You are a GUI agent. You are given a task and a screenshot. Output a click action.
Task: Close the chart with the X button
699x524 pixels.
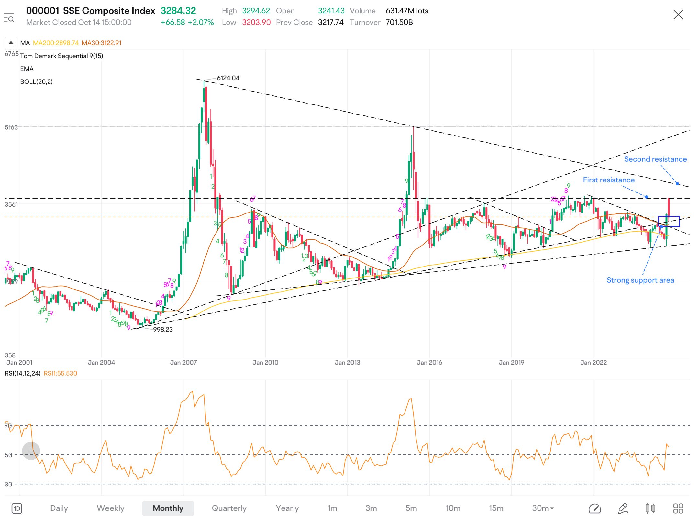click(x=678, y=15)
